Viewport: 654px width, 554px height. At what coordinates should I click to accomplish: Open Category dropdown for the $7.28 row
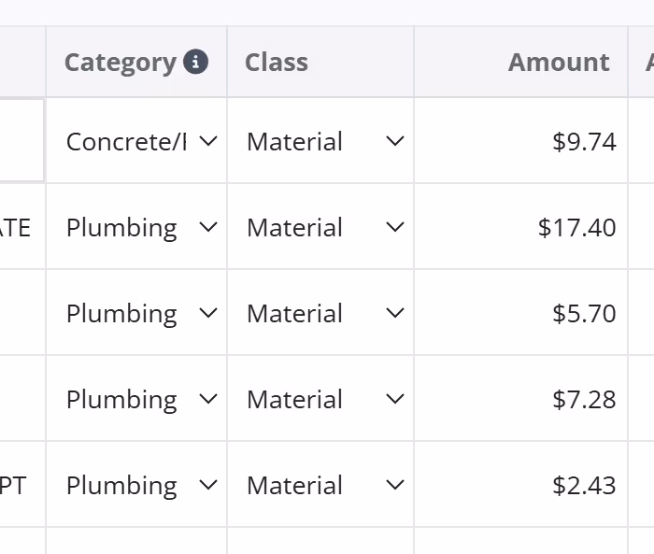coord(140,399)
